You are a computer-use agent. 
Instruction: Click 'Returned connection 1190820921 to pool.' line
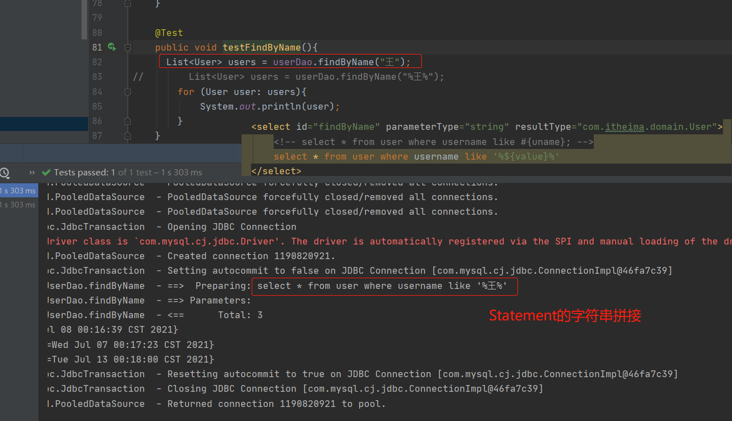click(216, 404)
